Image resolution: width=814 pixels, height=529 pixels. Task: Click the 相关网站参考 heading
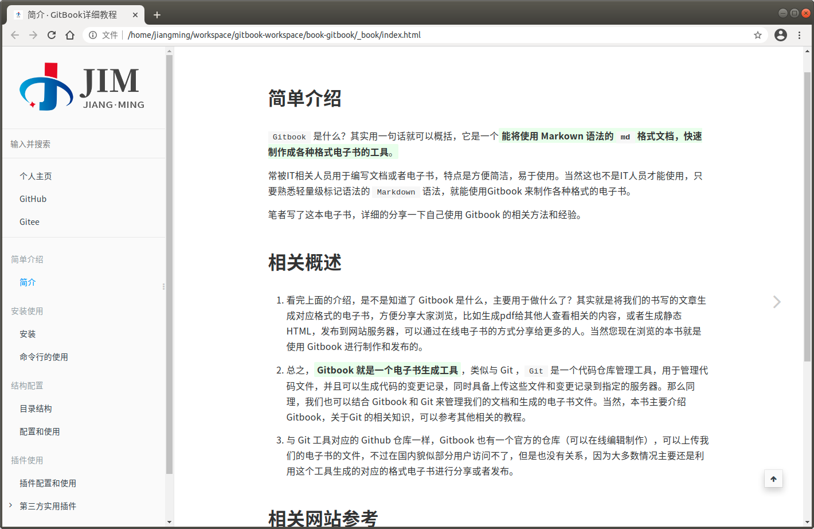click(x=323, y=519)
